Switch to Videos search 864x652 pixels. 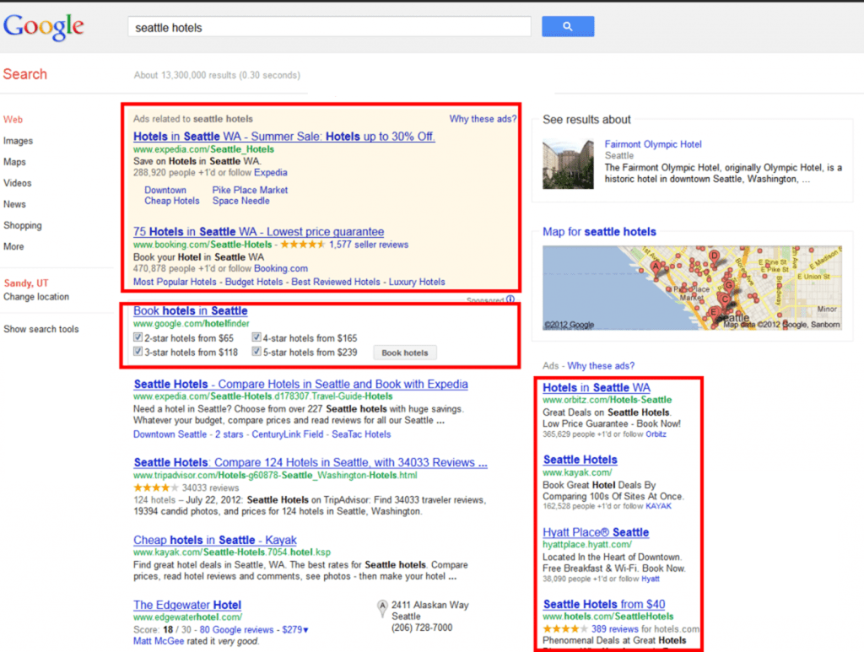[18, 183]
